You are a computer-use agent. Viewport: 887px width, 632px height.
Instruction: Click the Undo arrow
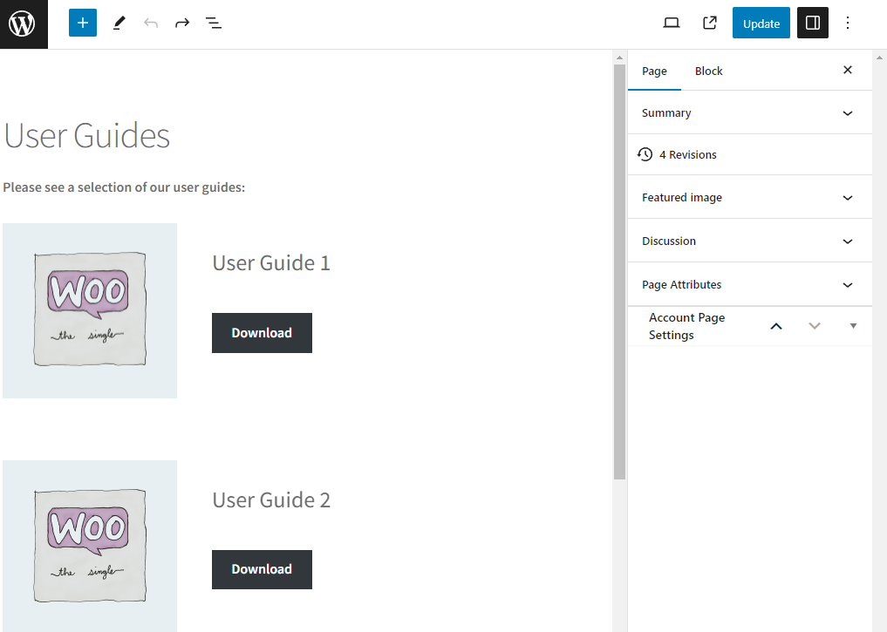coord(151,24)
